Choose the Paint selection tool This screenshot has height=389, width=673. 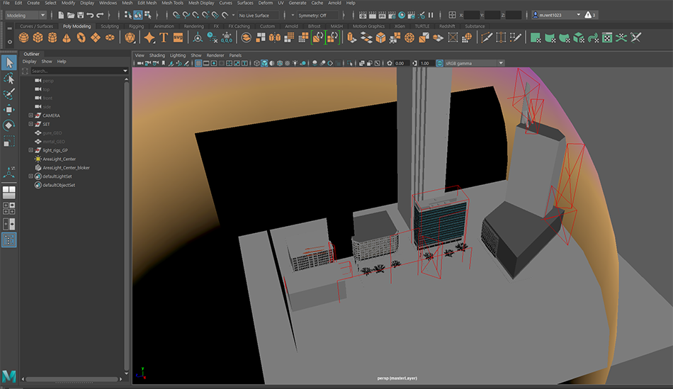tap(9, 94)
